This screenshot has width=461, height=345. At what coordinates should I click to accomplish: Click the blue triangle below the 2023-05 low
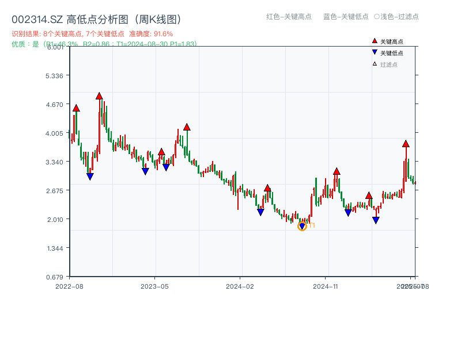pos(144,171)
